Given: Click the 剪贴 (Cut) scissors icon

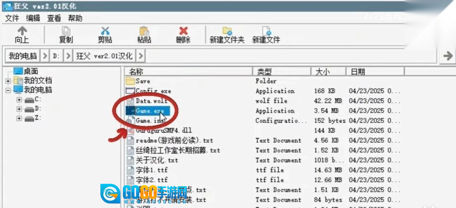Looking at the screenshot, I should click(105, 31).
